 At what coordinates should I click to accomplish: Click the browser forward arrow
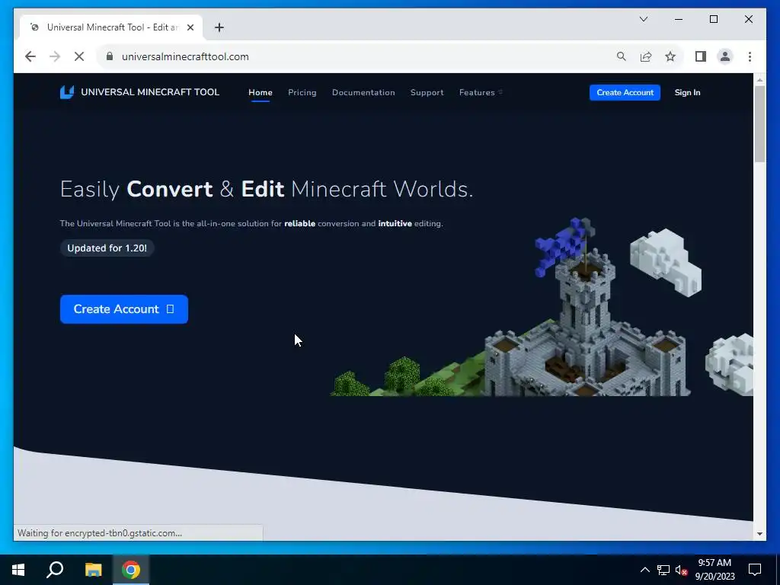click(x=55, y=56)
